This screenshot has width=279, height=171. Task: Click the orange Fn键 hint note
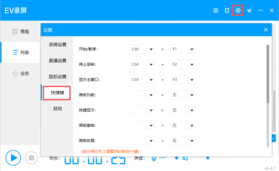(110, 152)
